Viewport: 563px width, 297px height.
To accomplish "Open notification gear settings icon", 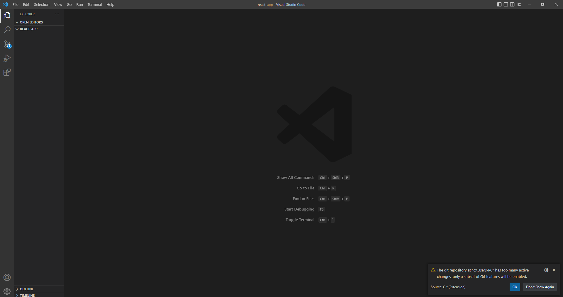I will [546, 270].
